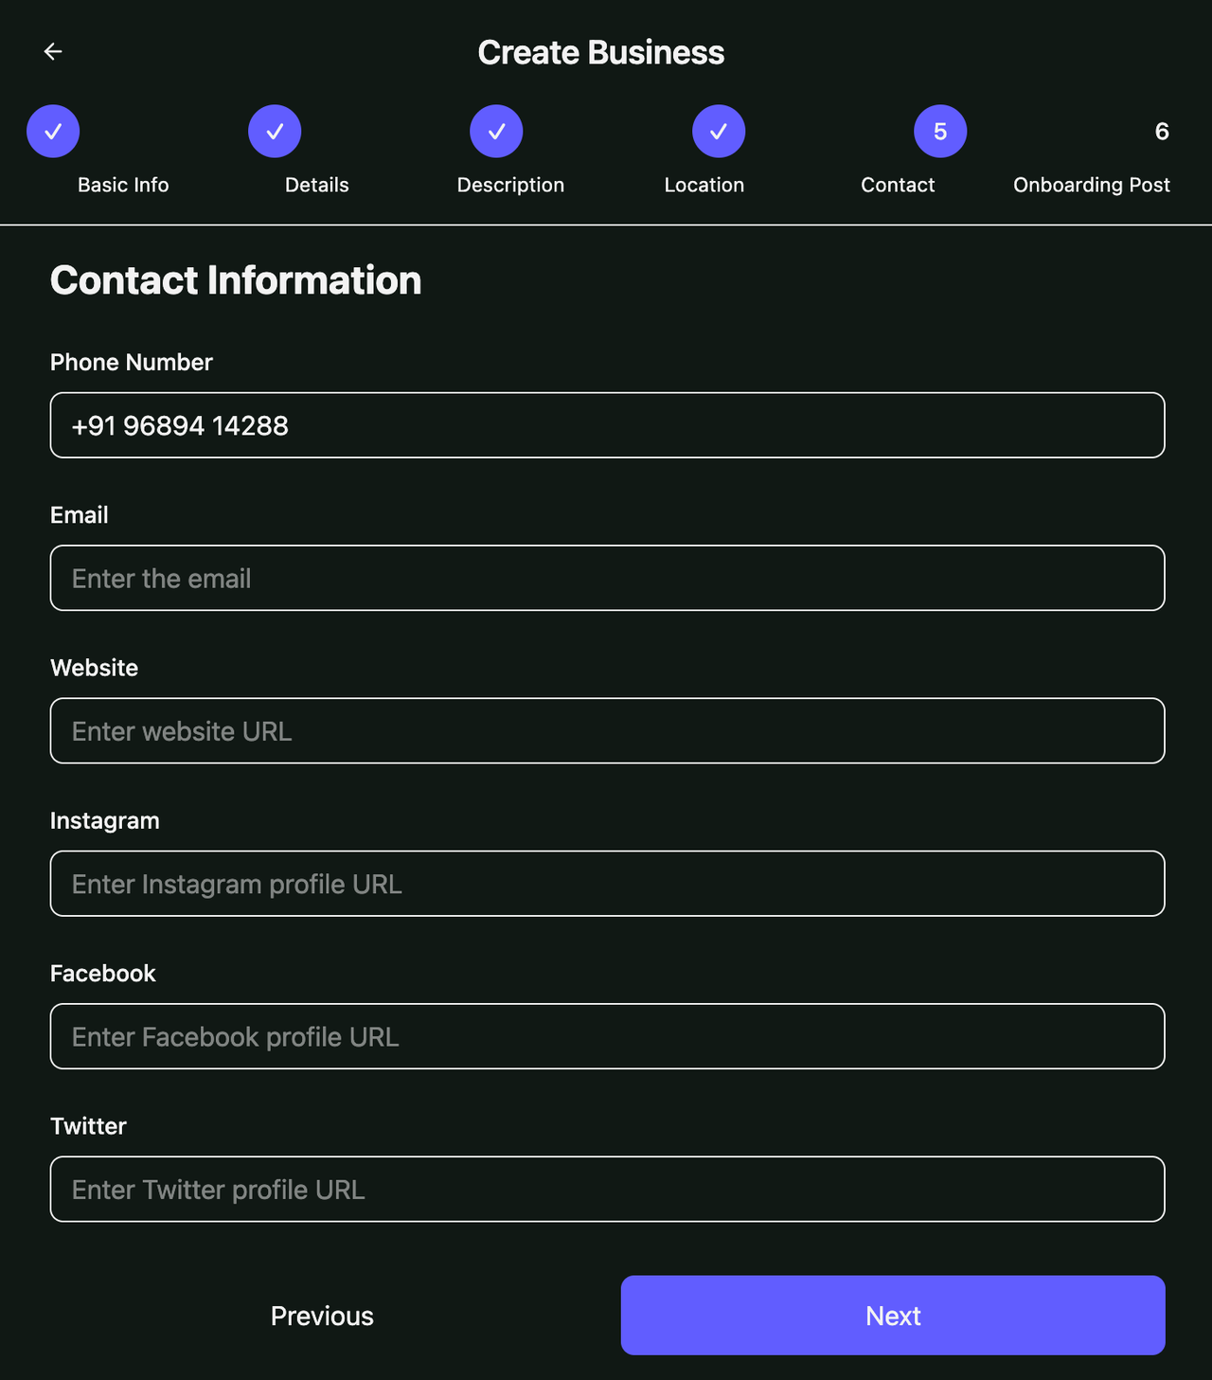Screen dimensions: 1212x1380
Task: Open the Description step label
Action: pyautogui.click(x=510, y=186)
